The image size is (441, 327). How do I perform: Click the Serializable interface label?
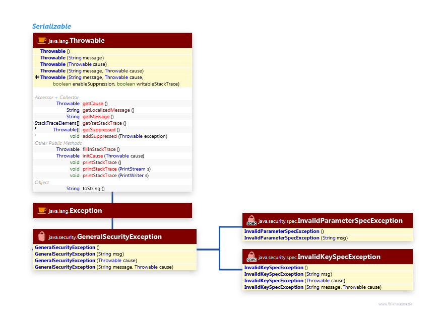pos(51,26)
